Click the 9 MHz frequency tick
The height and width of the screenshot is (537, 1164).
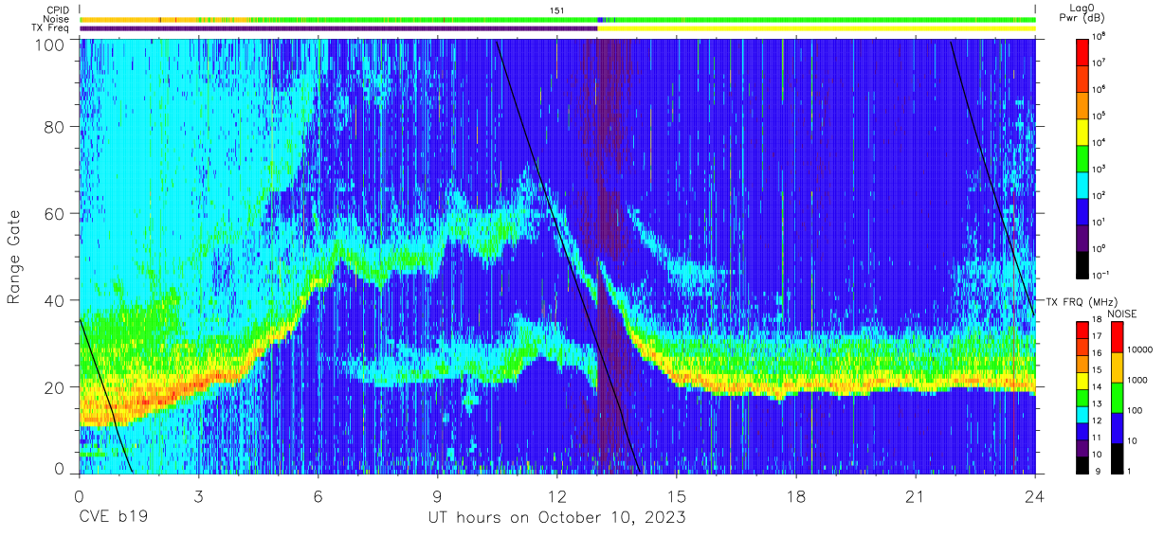(1099, 471)
